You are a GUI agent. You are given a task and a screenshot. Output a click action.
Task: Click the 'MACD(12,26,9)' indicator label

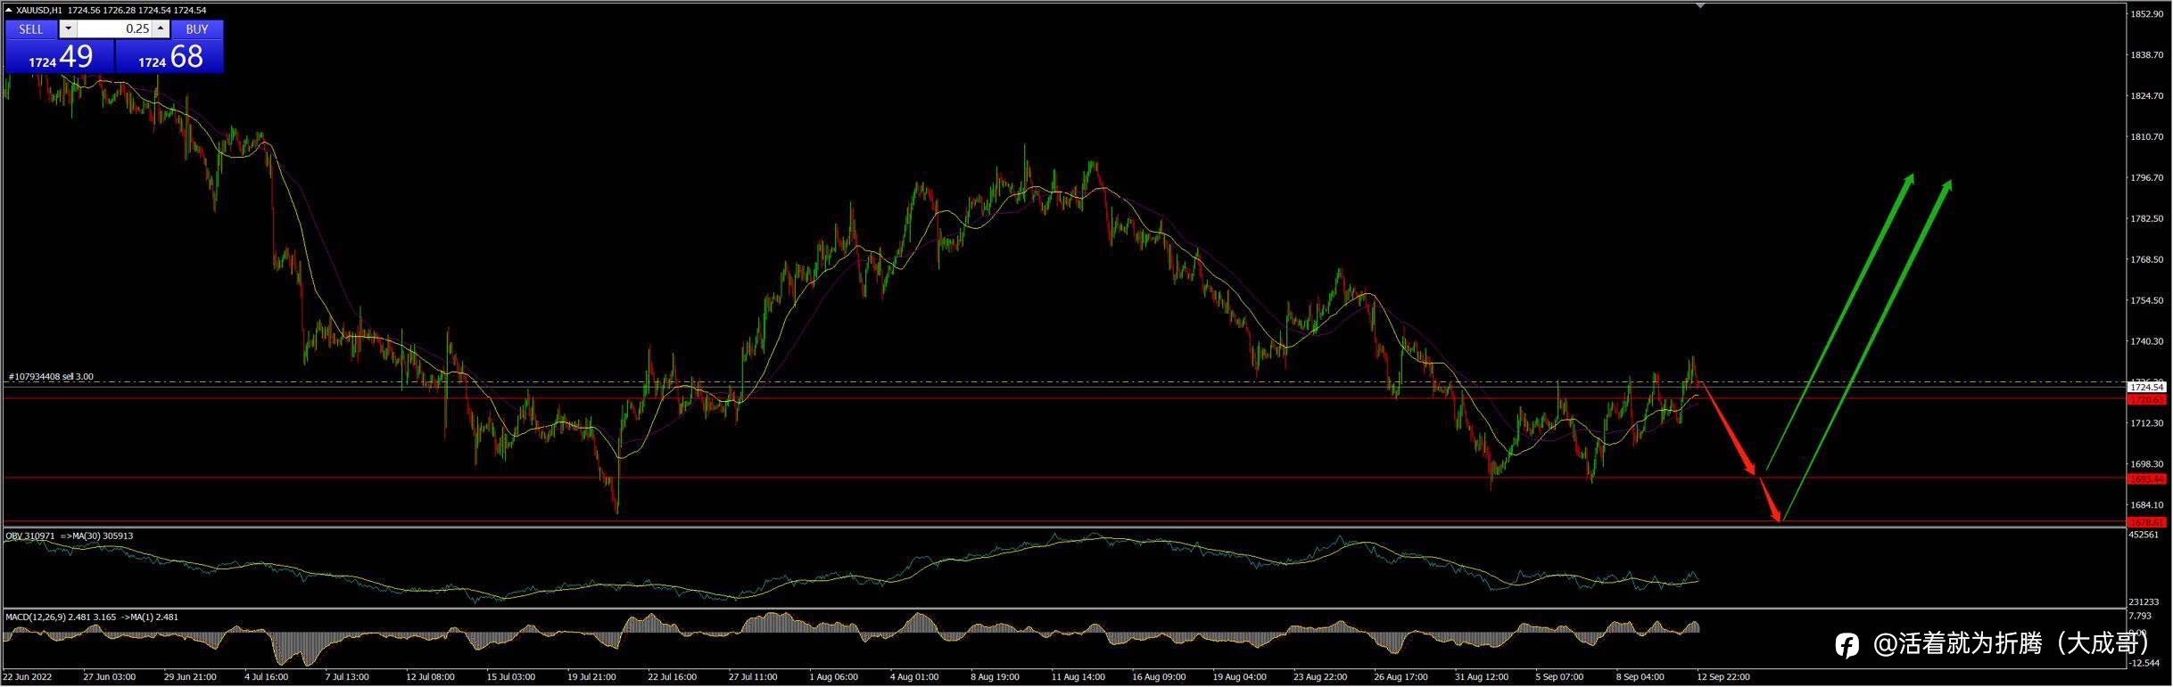coord(36,617)
